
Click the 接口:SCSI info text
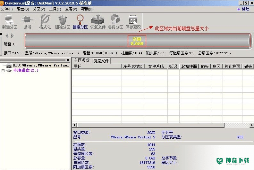point(12,53)
